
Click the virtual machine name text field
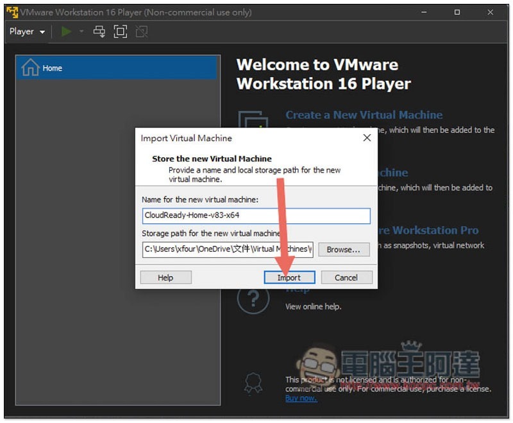256,216
